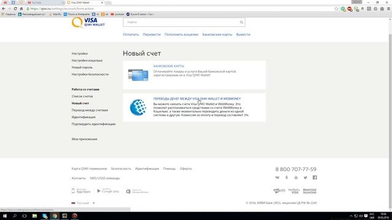
Task: Open Мои приложения in the sidebar
Action: (x=85, y=139)
